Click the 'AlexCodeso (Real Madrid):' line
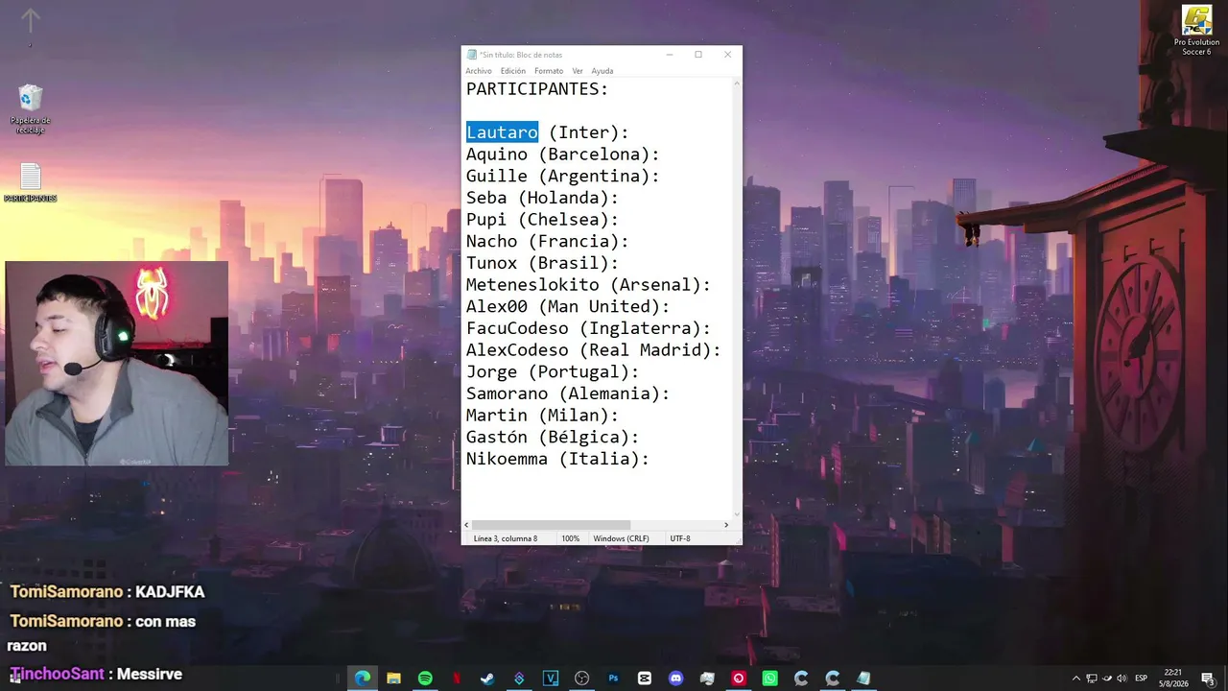Screen dimensions: 1228x691 [594, 350]
